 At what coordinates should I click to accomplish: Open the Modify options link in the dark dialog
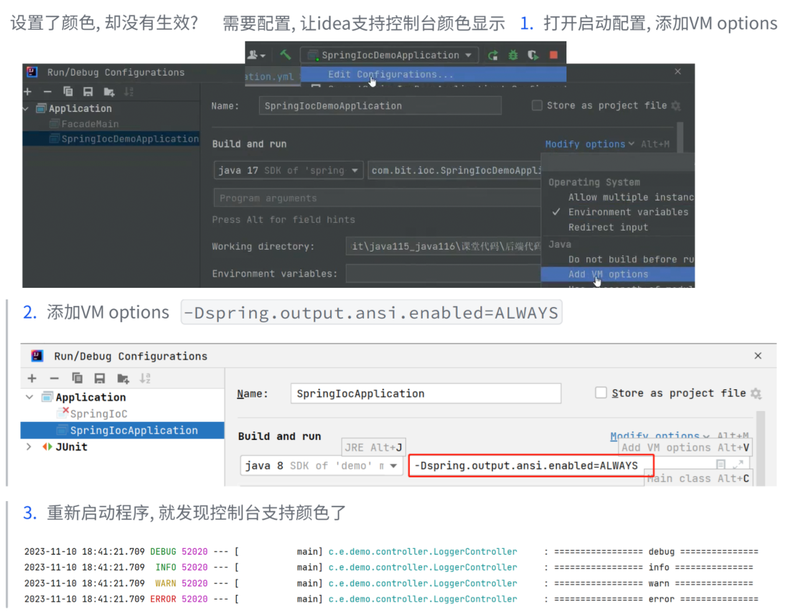coord(589,144)
